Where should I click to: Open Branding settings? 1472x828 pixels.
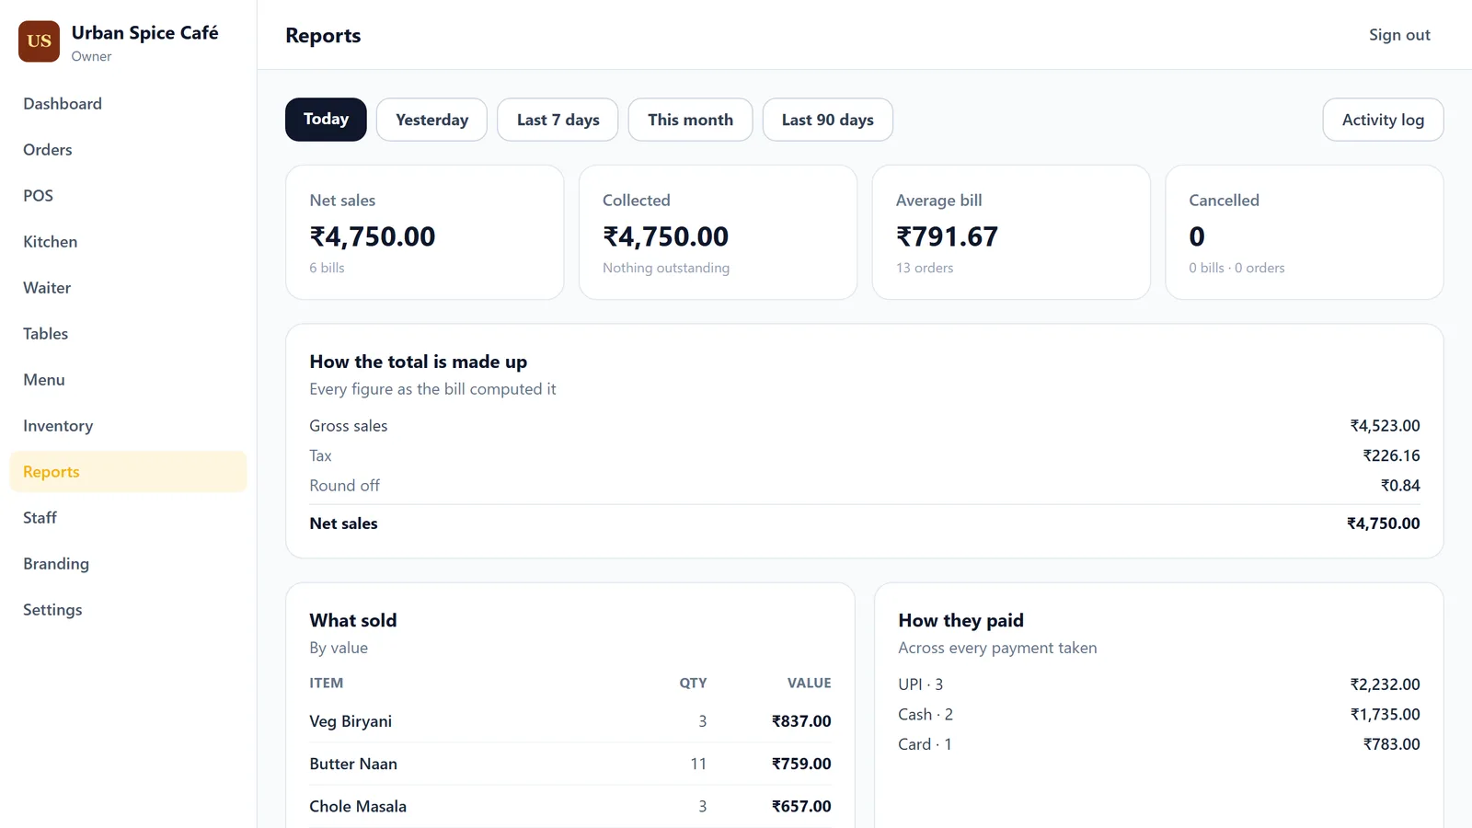tap(128, 564)
